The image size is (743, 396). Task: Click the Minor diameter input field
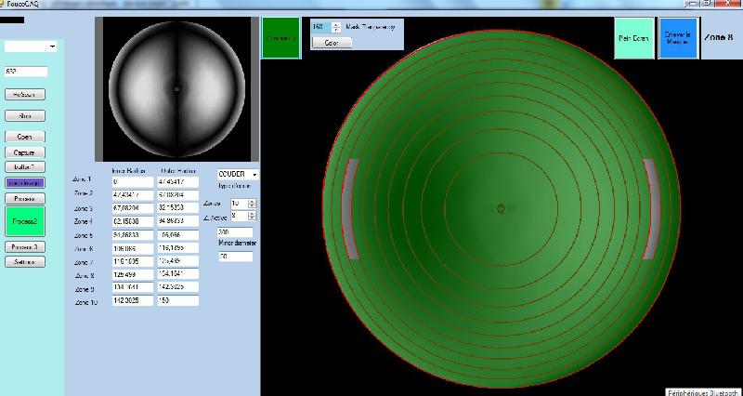point(236,257)
